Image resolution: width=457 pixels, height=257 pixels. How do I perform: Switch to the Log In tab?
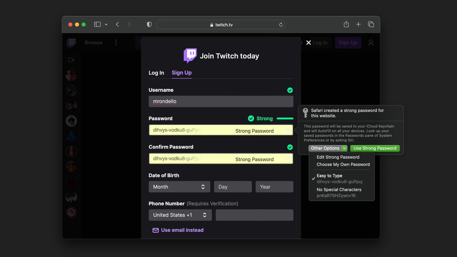click(156, 73)
